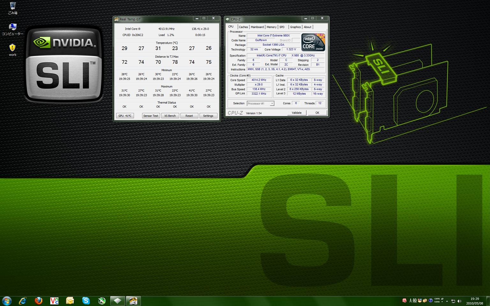Switch to the Real Temp taskbar button
490x306 pixels.
133,301
